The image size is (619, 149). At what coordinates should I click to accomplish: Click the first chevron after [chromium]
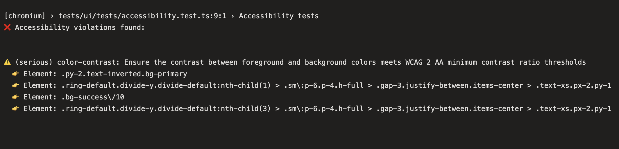(x=52, y=16)
